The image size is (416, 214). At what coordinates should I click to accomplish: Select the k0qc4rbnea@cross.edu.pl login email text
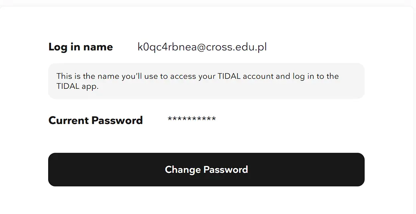tap(202, 47)
